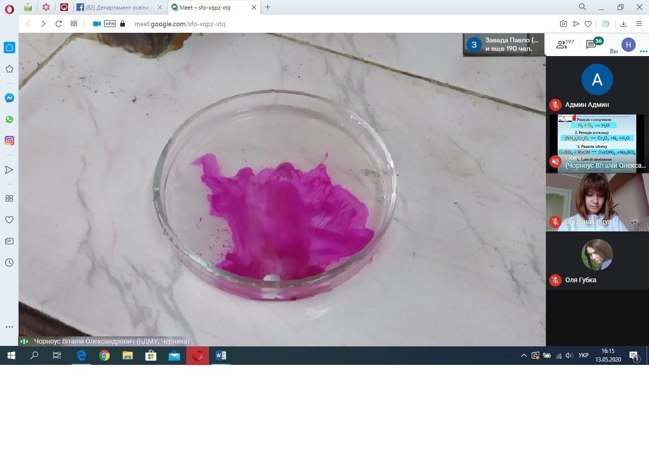This screenshot has width=649, height=449.
Task: Open a new browser tab
Action: [x=267, y=7]
